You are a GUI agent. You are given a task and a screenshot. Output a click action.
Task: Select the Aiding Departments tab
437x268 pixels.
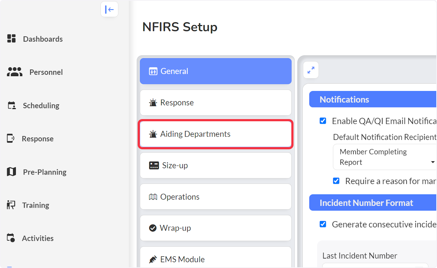[x=216, y=134]
